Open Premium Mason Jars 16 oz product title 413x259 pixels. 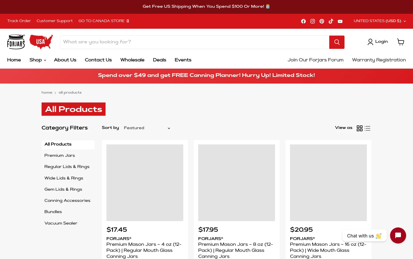coord(328,250)
